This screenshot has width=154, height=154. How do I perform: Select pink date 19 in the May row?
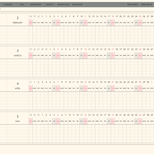pyautogui.click(x=113, y=115)
